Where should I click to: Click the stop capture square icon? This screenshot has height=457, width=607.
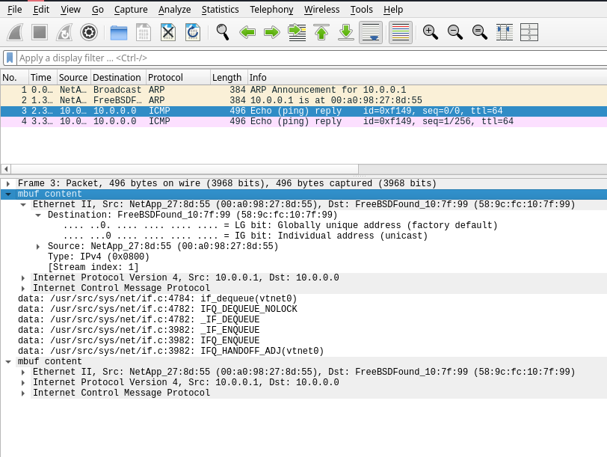40,32
